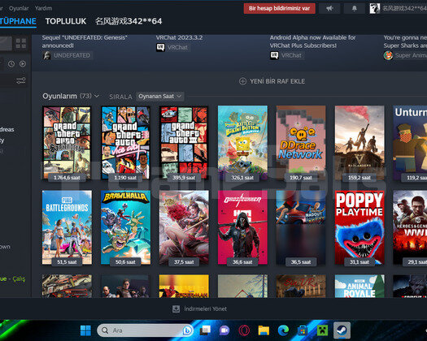The width and height of the screenshot is (427, 341).
Task: Switch to the Kütüphane tab
Action: point(18,21)
